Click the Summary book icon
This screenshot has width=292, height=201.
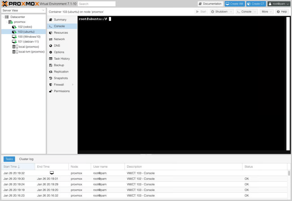point(51,20)
